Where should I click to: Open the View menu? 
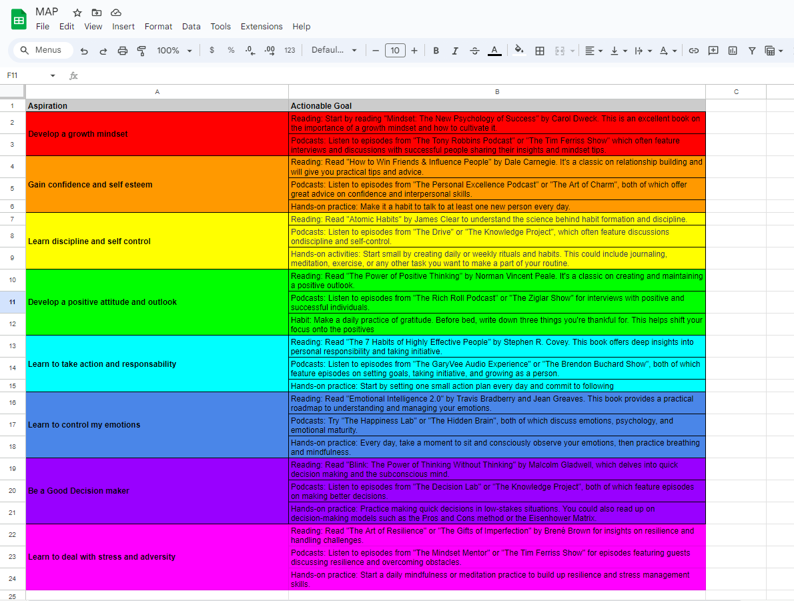93,26
